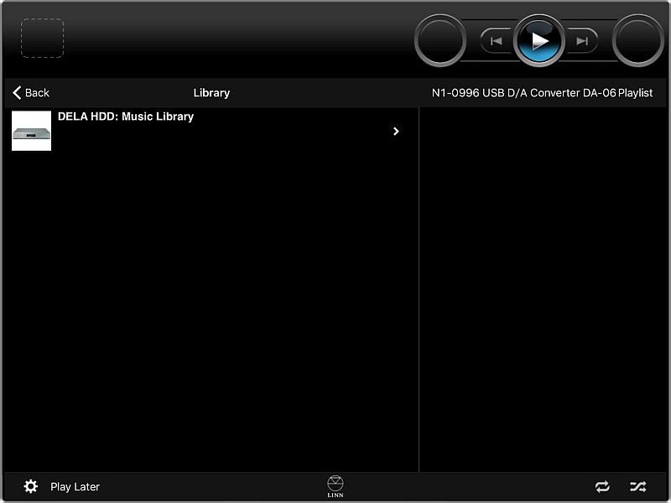Go back using the Back button
The image size is (671, 503).
[x=31, y=92]
